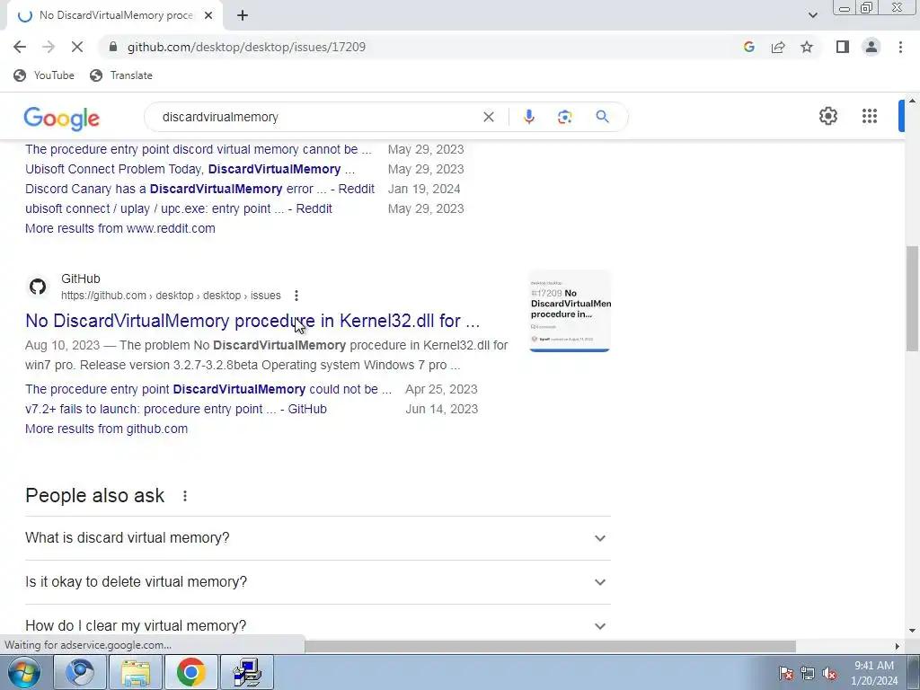The image size is (920, 690).
Task: Share this page icon
Action: coord(778,47)
